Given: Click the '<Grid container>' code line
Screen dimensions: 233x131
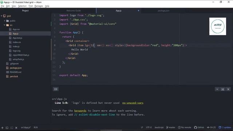Looking at the screenshot, I should 78,41.
